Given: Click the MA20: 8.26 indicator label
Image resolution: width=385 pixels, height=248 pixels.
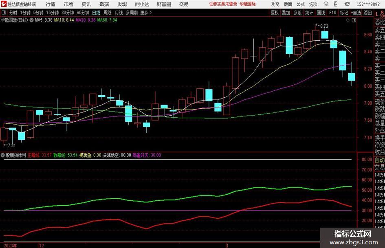Looking at the screenshot, I should tap(86, 20).
